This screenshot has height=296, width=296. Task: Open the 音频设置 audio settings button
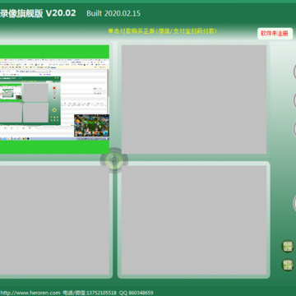tap(288, 246)
